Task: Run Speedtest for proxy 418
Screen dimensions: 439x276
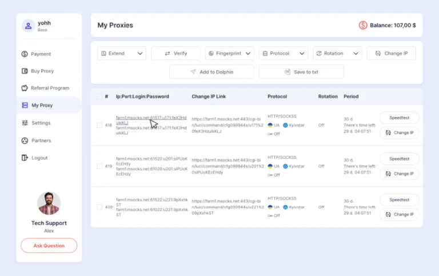Action: pos(399,118)
